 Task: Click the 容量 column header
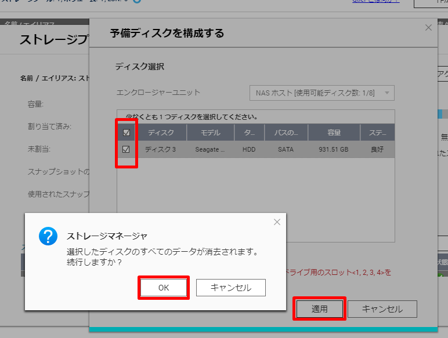(334, 133)
